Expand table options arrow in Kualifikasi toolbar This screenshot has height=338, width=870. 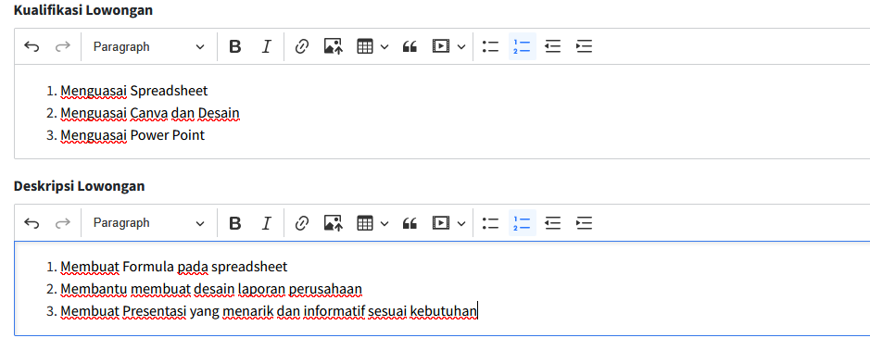[385, 46]
